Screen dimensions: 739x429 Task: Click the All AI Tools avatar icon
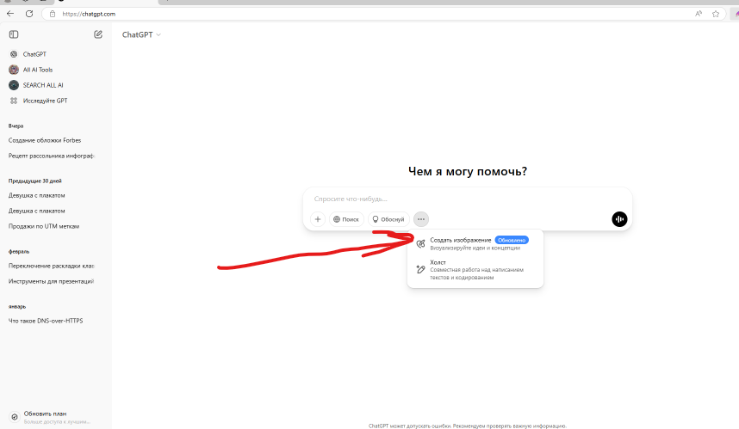click(14, 70)
